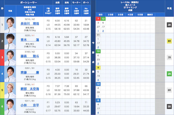Click the 3R early-look badge
Viewport: 174px width, 115px height.
[169, 25]
